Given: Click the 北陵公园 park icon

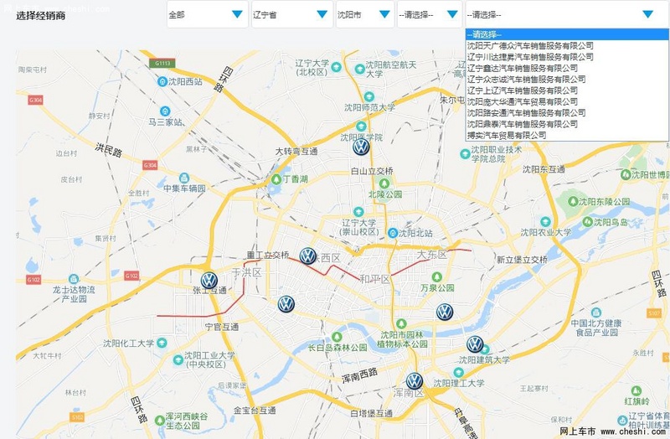Looking at the screenshot, I should coord(384,183).
